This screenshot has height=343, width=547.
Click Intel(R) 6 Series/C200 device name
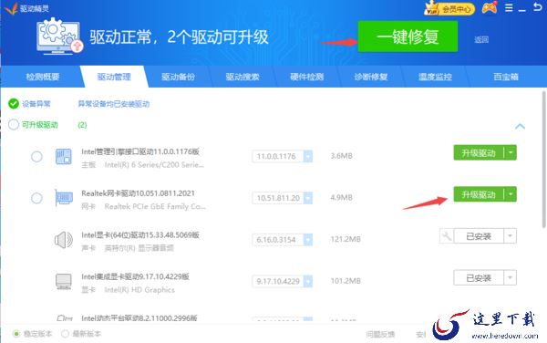coord(154,165)
